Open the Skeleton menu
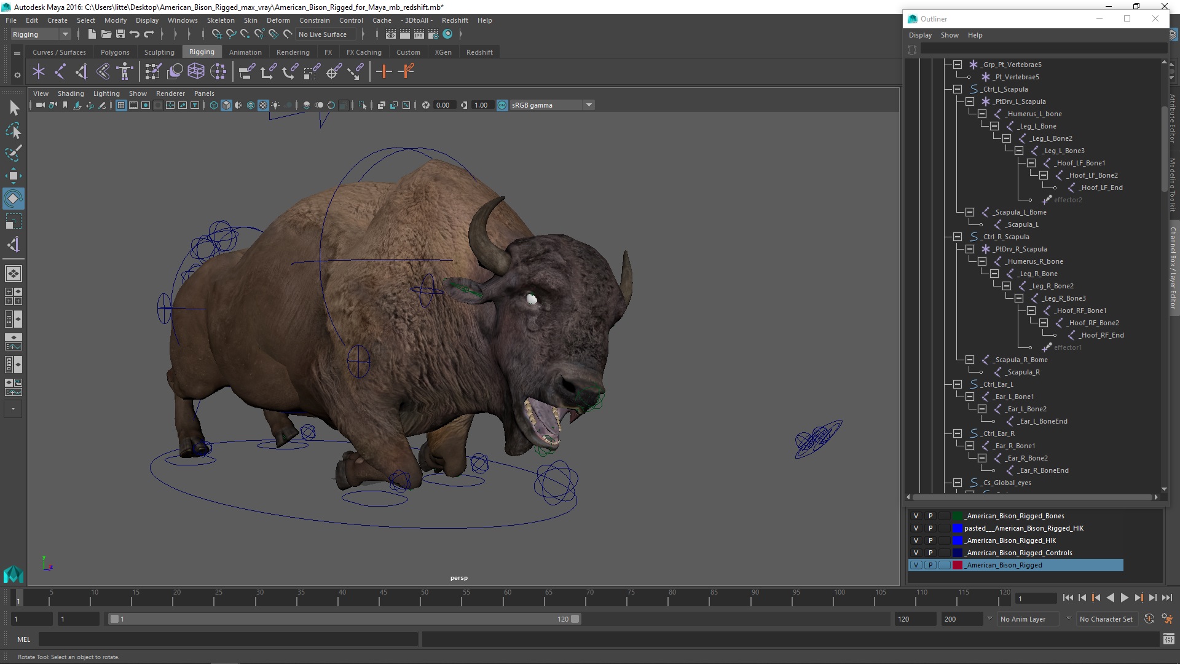 (221, 20)
